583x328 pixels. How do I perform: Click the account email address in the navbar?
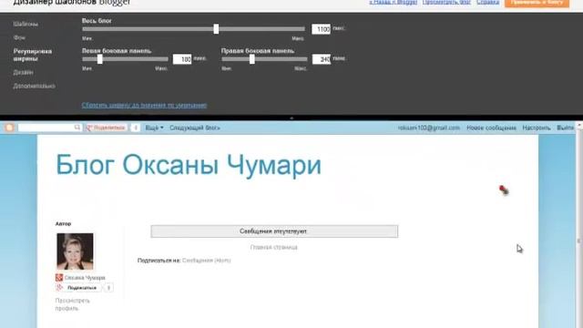[429, 128]
